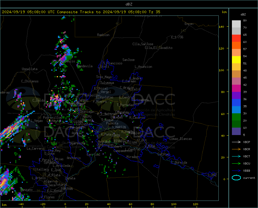Select the green 20 dBZ color swatch
Screen dimensions: 258x208
click(236, 117)
